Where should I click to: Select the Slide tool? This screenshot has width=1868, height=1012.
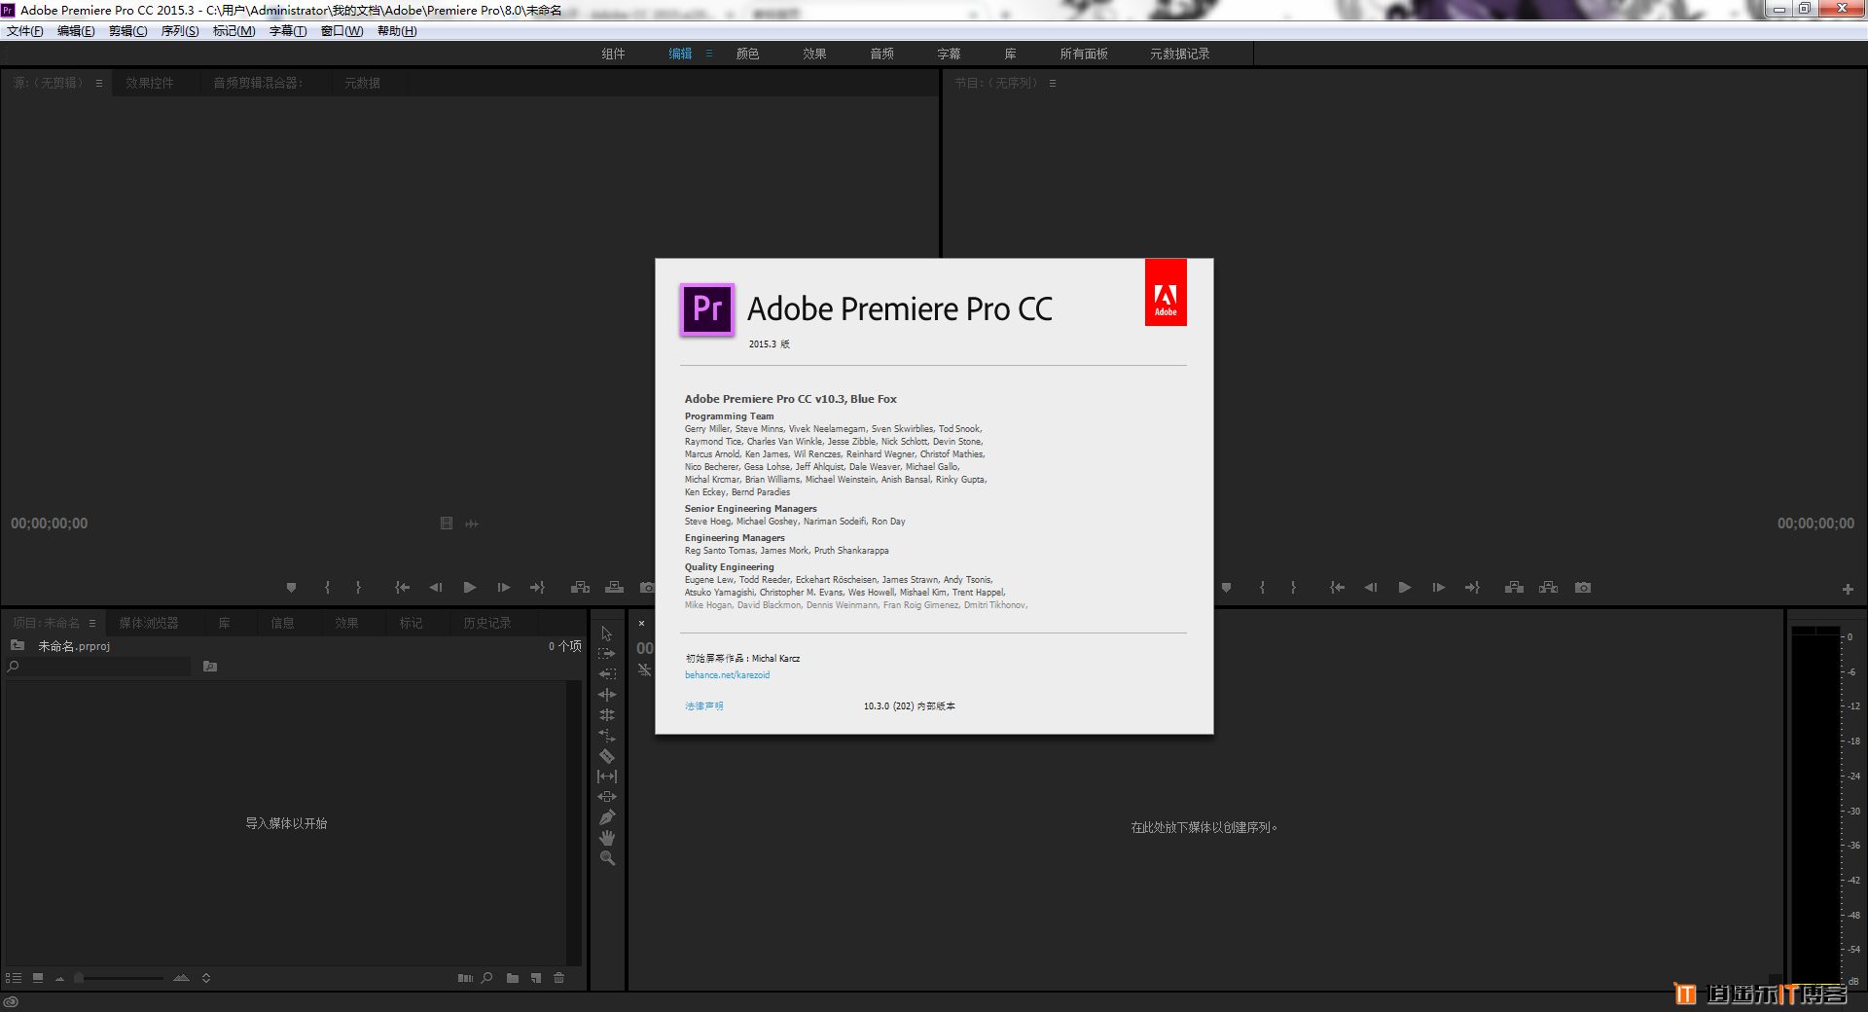coord(607,797)
